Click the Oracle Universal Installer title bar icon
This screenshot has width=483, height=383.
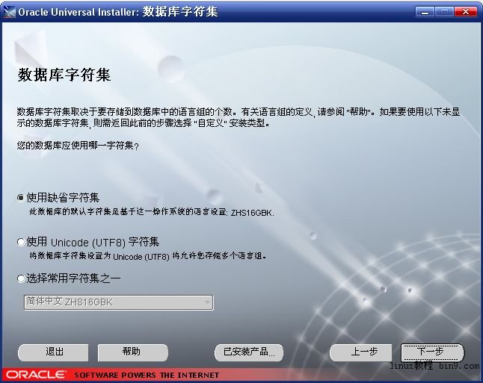9,12
